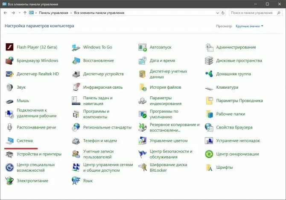
Task: Open the Система computer icon
Action: [9, 140]
